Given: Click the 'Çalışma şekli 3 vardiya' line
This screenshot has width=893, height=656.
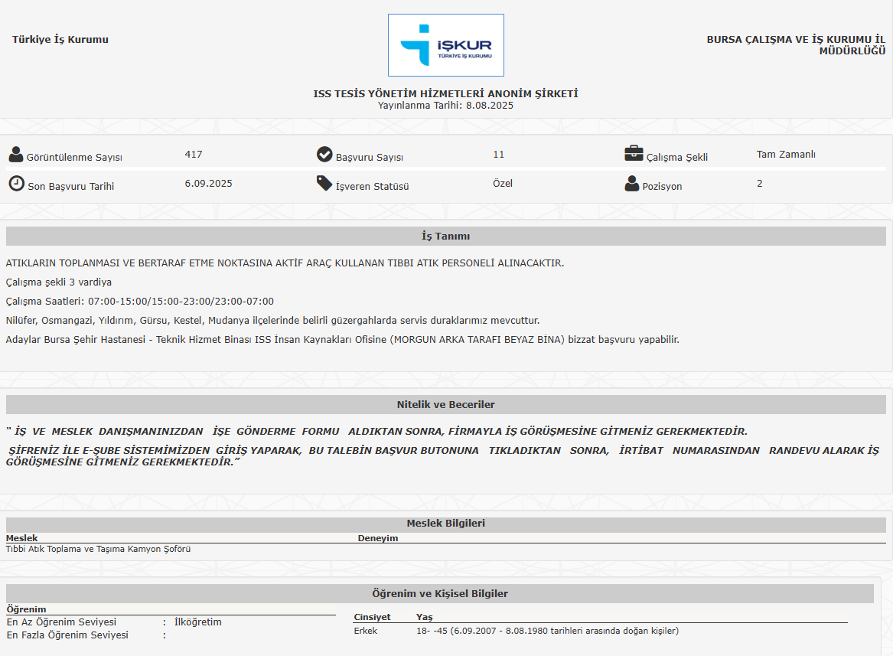Looking at the screenshot, I should (59, 282).
